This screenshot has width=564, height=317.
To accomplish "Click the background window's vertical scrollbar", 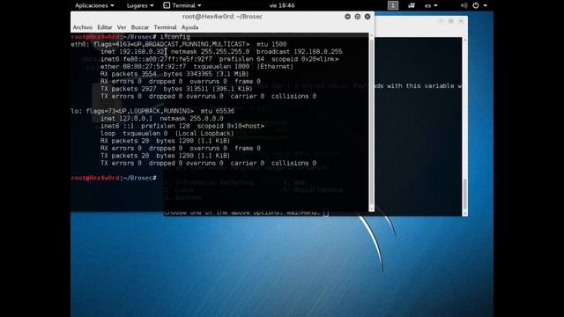I will pos(464,126).
